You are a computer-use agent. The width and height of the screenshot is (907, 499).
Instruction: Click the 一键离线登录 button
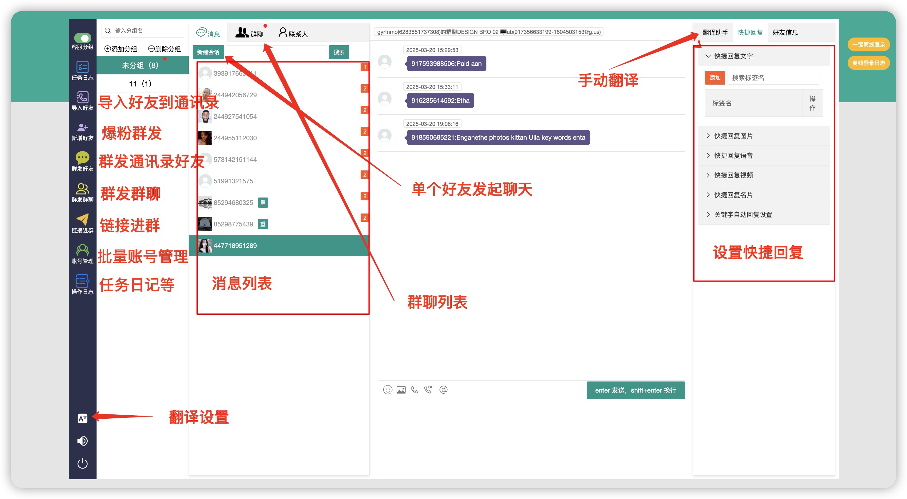coord(868,44)
